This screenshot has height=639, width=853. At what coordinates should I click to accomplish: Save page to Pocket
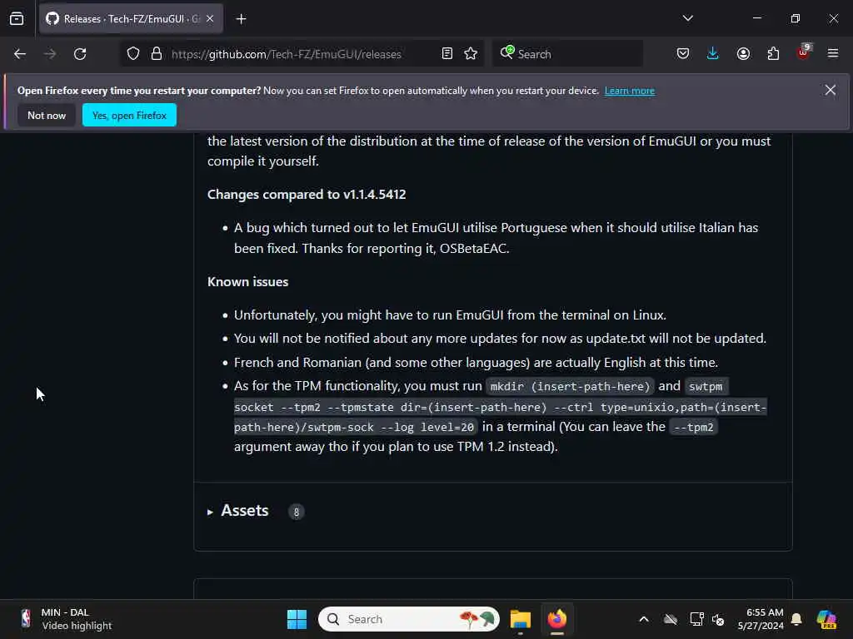[683, 54]
